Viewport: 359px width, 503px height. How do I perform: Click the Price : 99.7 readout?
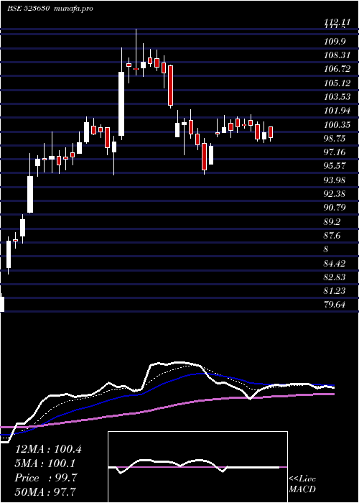[46, 478]
